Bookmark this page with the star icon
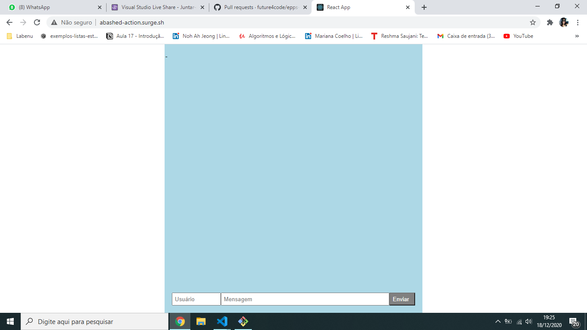 [533, 22]
